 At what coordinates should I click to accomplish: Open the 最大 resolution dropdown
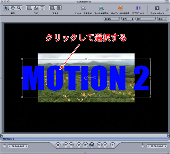(x=128, y=19)
